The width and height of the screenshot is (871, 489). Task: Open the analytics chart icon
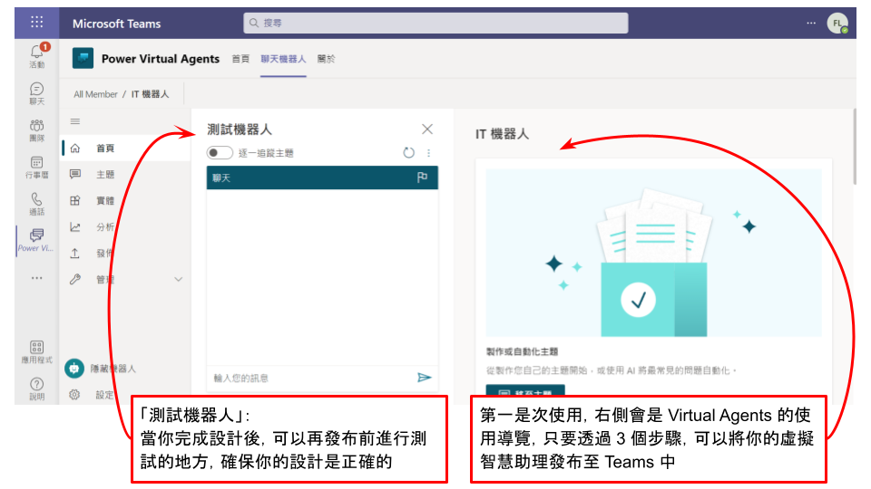75,226
